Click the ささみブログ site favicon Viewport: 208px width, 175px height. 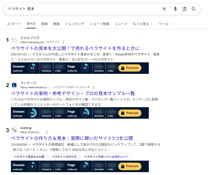click(x=14, y=40)
